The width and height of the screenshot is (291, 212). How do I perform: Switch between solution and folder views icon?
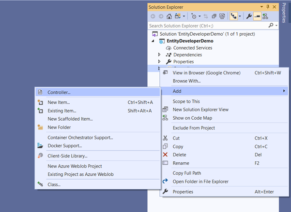click(178, 16)
